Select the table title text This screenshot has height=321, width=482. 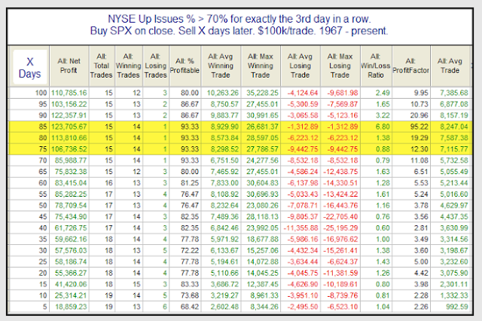click(x=239, y=25)
